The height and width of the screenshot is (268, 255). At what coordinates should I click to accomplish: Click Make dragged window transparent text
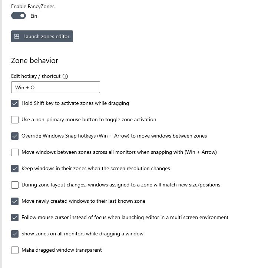(x=62, y=250)
